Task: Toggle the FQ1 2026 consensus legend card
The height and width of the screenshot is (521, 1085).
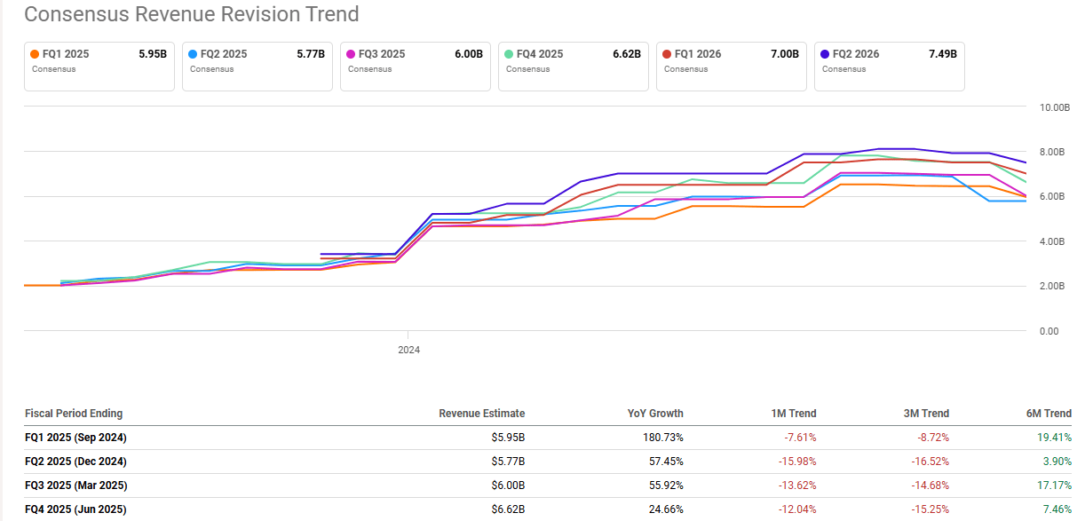Action: pos(732,66)
